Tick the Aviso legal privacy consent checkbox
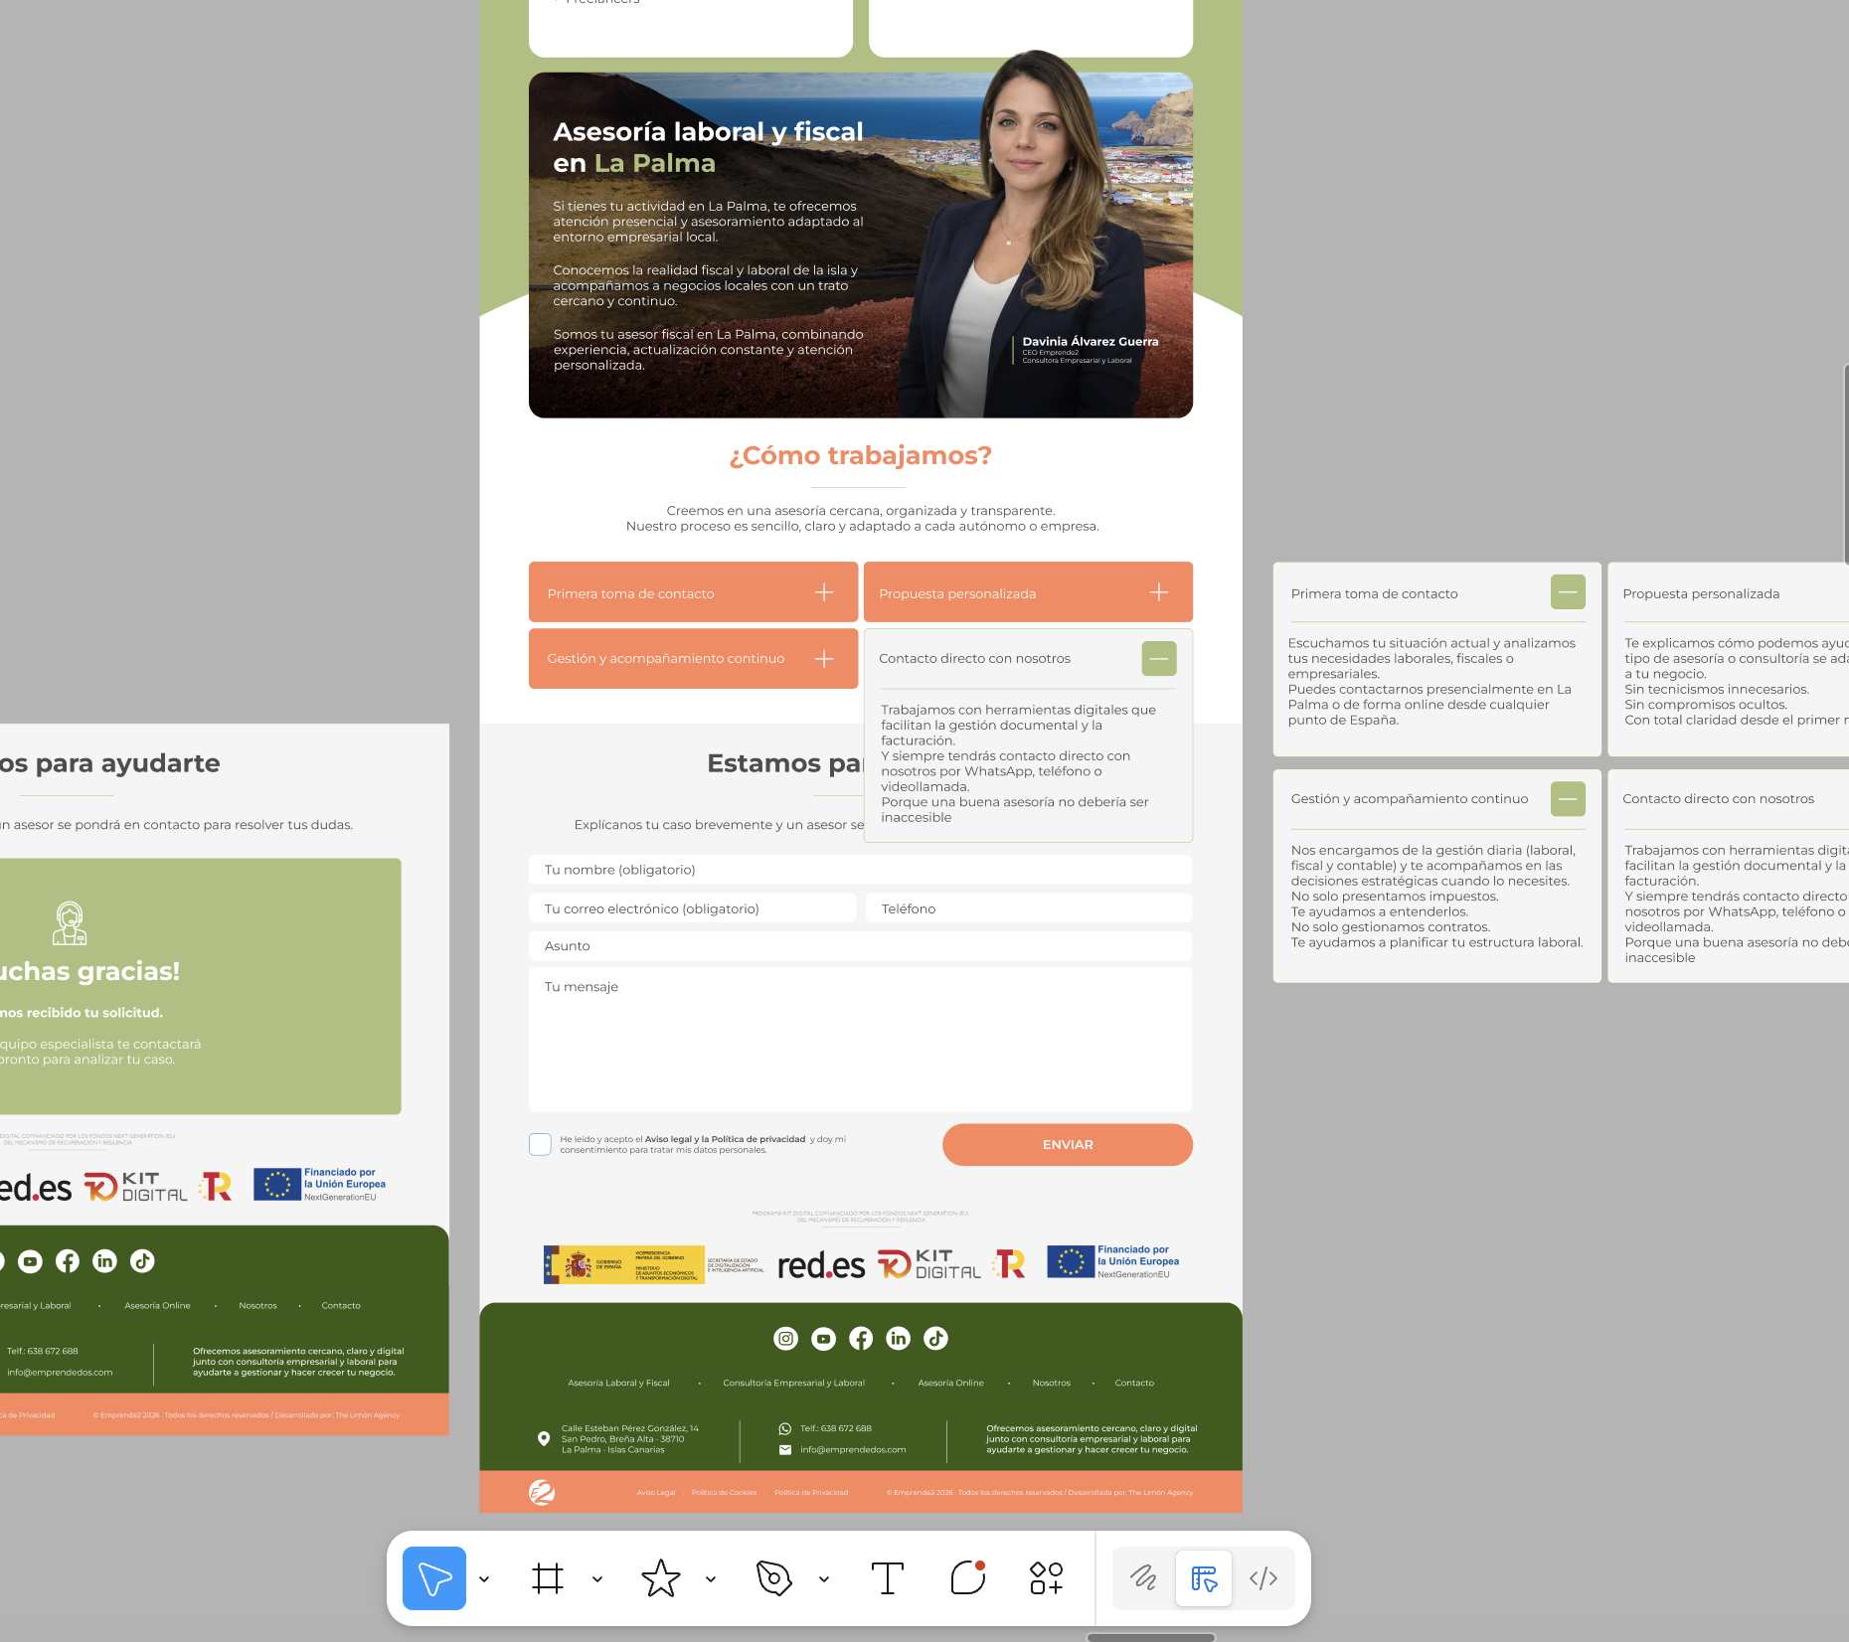Image resolution: width=1849 pixels, height=1642 pixels. coord(540,1144)
